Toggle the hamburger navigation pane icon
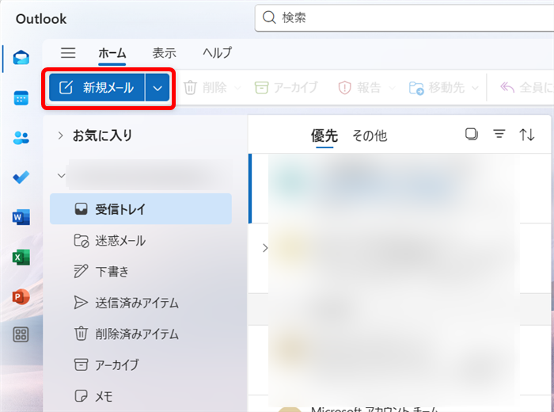This screenshot has height=412, width=554. 68,53
